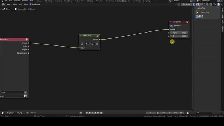
Task: Switch to the Scripting workspace tab
Action: 147,1
